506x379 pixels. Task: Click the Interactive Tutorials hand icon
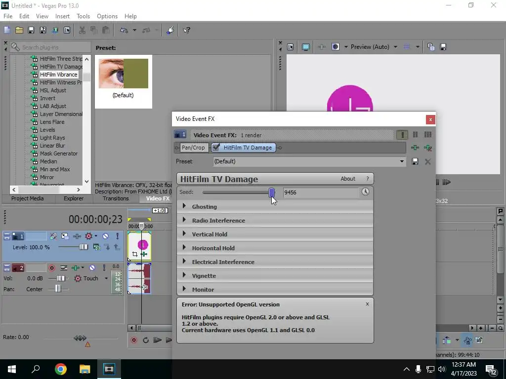[x=170, y=30]
